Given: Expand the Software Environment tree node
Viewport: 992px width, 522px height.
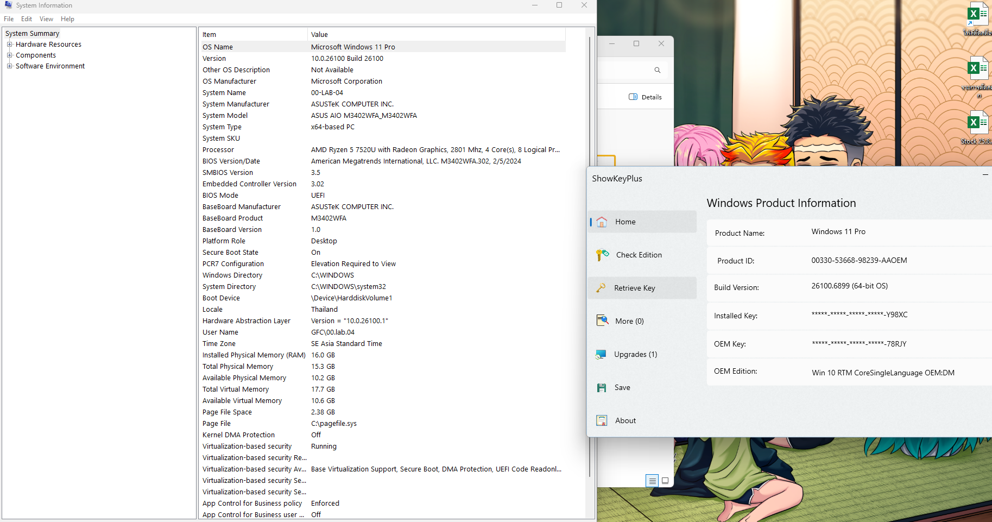Looking at the screenshot, I should [9, 66].
